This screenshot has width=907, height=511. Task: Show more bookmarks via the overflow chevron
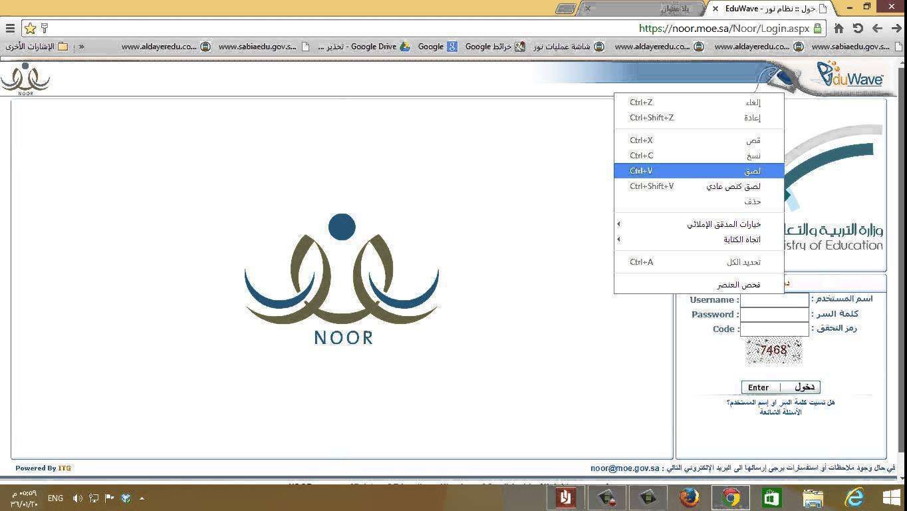(x=82, y=47)
